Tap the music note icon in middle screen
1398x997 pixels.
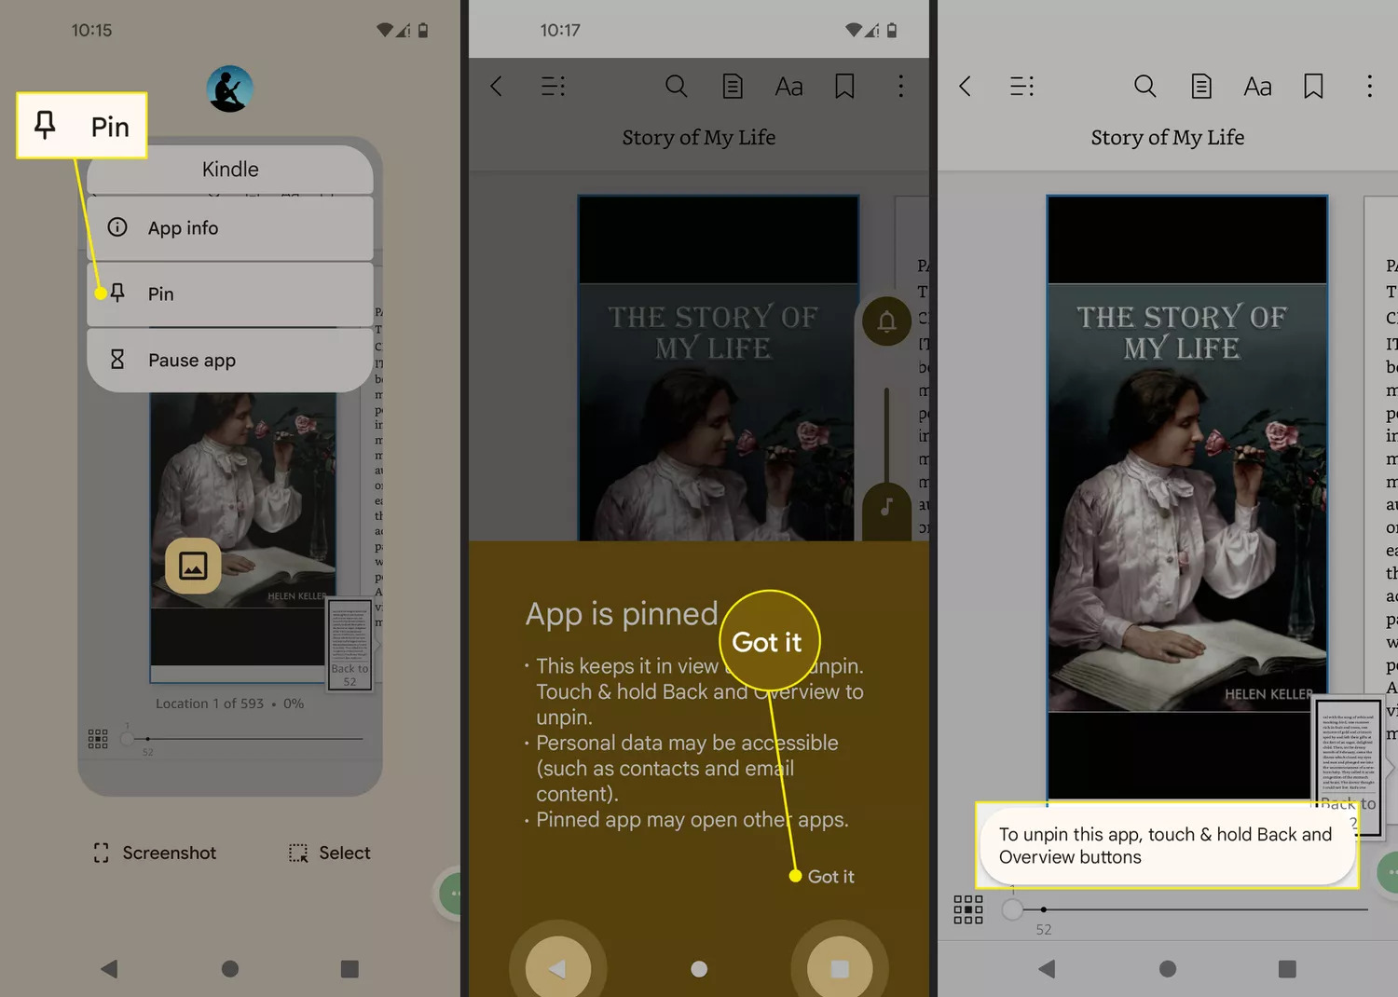(886, 509)
